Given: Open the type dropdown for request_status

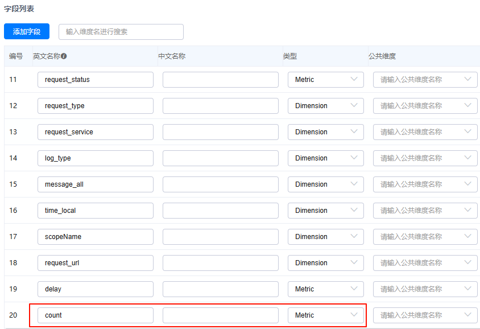Looking at the screenshot, I should 325,80.
